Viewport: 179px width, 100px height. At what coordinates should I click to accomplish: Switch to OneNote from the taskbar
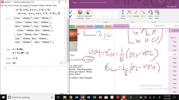point(83,97)
